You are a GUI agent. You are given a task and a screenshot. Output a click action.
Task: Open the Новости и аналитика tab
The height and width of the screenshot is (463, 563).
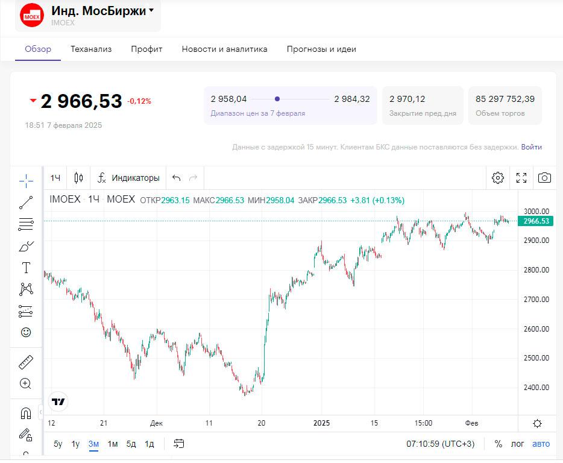[224, 49]
